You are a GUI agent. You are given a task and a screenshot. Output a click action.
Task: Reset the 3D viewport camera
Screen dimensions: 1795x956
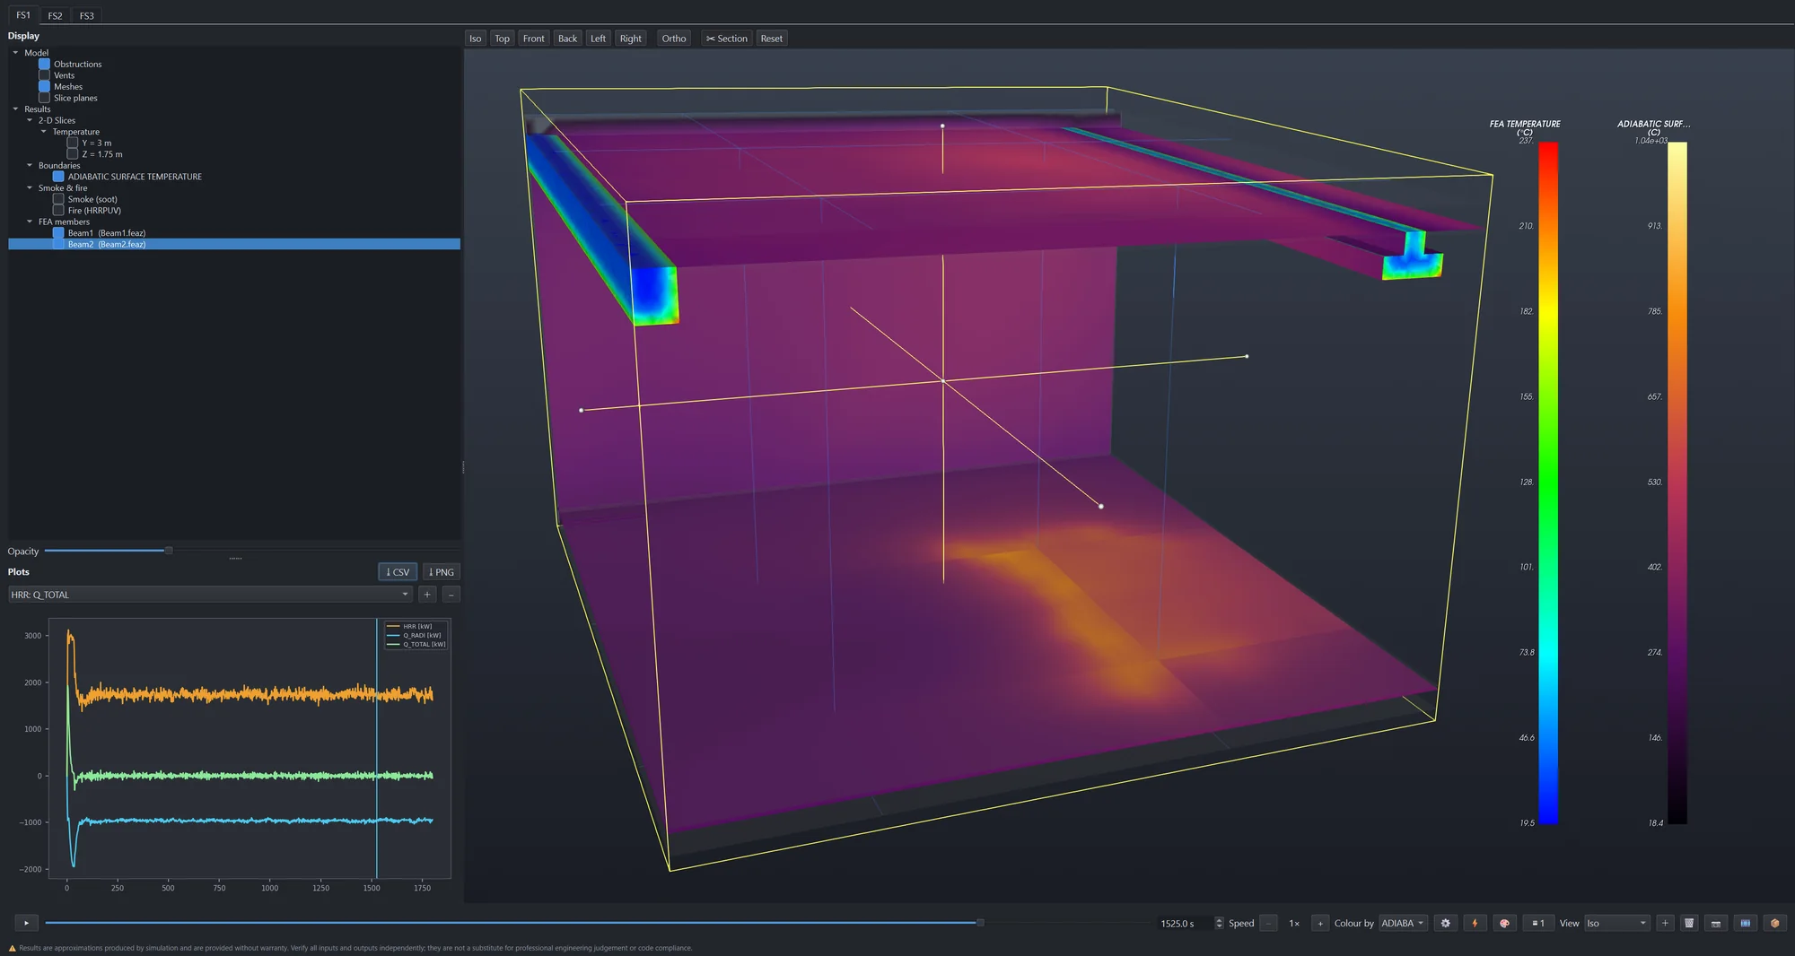[772, 39]
